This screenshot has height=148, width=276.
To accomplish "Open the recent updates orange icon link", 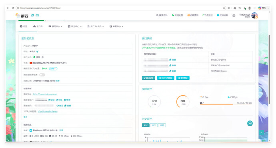I will pyautogui.click(x=193, y=15).
